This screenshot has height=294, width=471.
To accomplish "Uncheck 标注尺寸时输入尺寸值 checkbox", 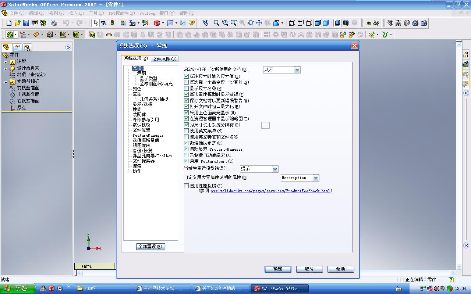I will point(186,76).
